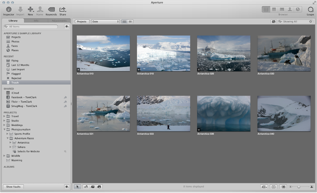Switch to the Adjustments tab
This screenshot has width=317, height=193.
pos(59,21)
